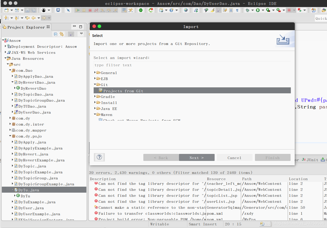Click the Suspend debug icon
This screenshot has width=327, height=228.
coord(84,10)
